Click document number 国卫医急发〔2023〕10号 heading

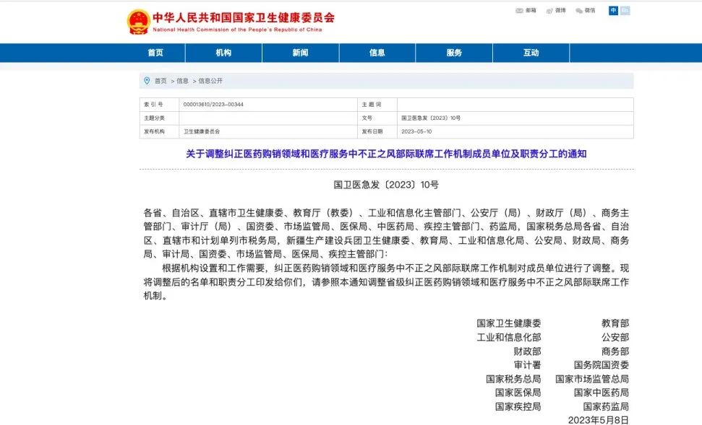[386, 185]
